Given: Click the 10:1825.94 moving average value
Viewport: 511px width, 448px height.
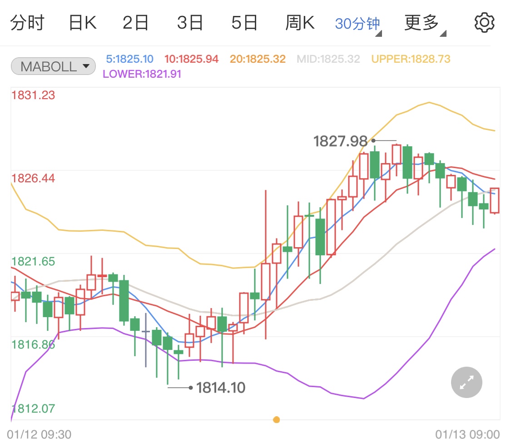Looking at the screenshot, I should coord(191,59).
